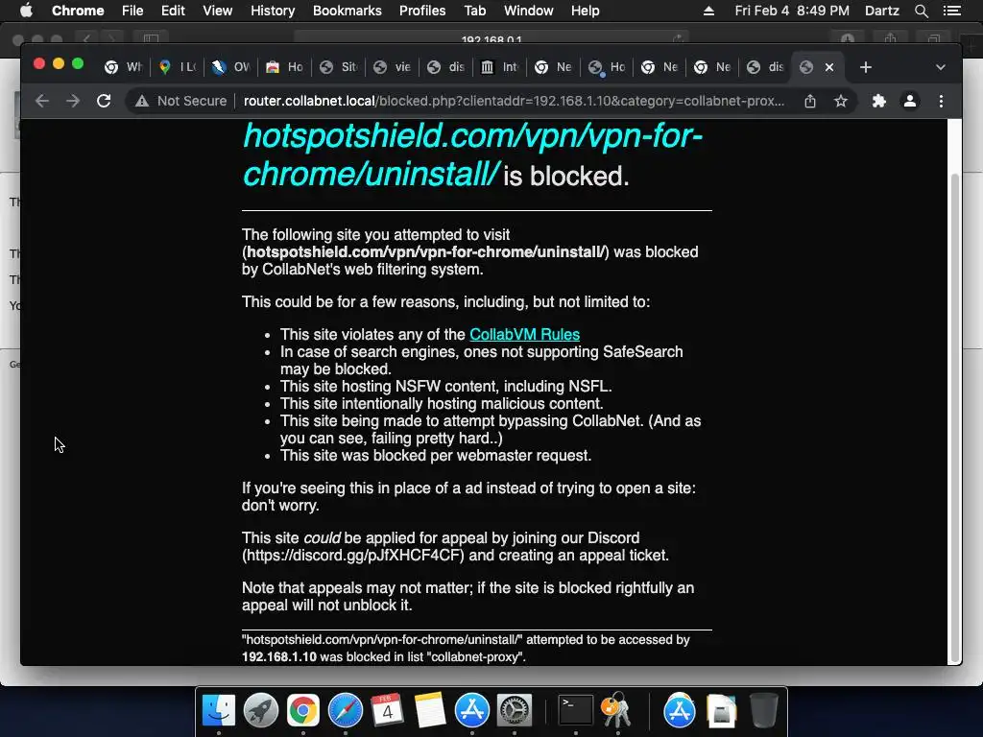Screen dimensions: 983x737
Task: Open Spotlight search magnifier
Action: click(921, 11)
